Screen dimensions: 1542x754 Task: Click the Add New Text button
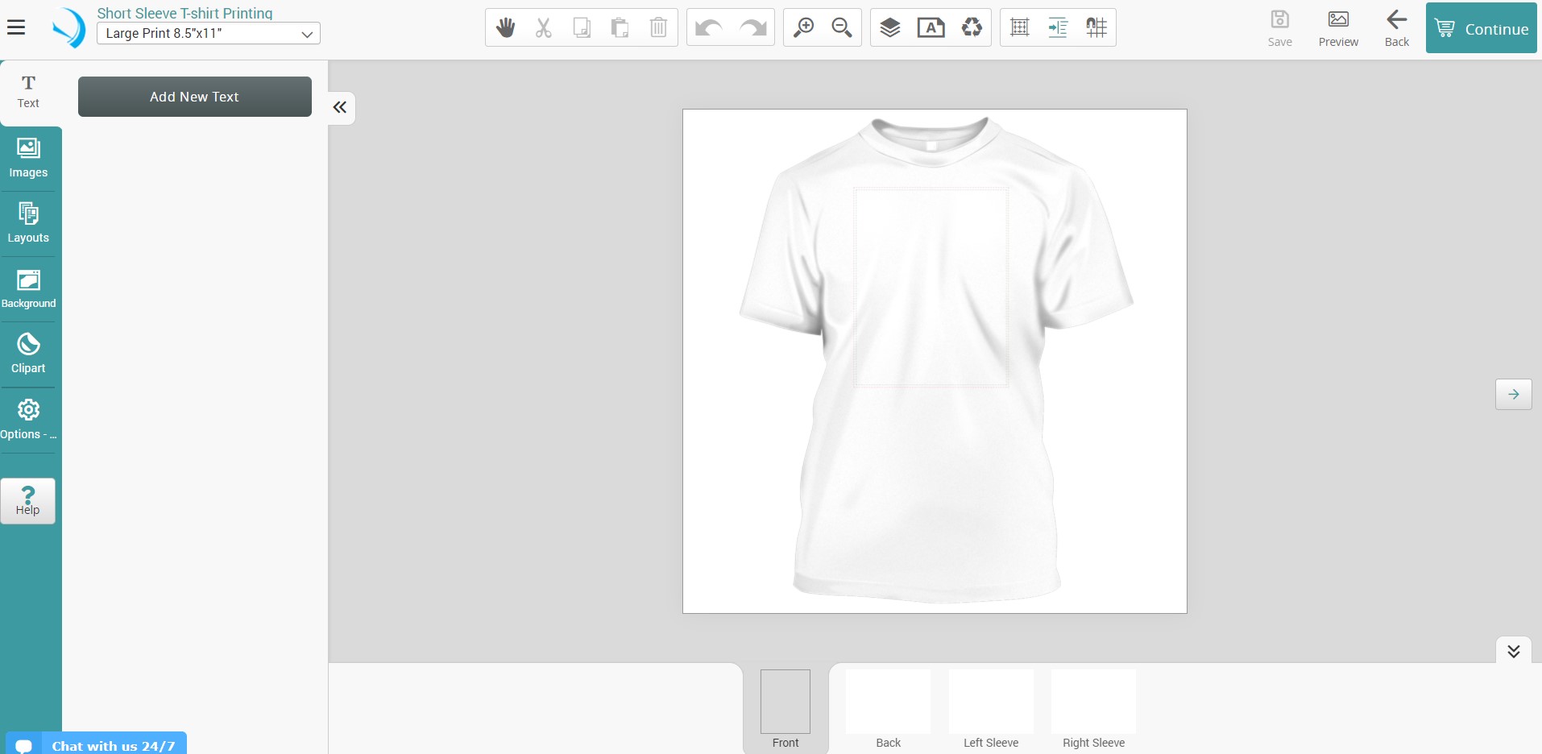tap(194, 97)
